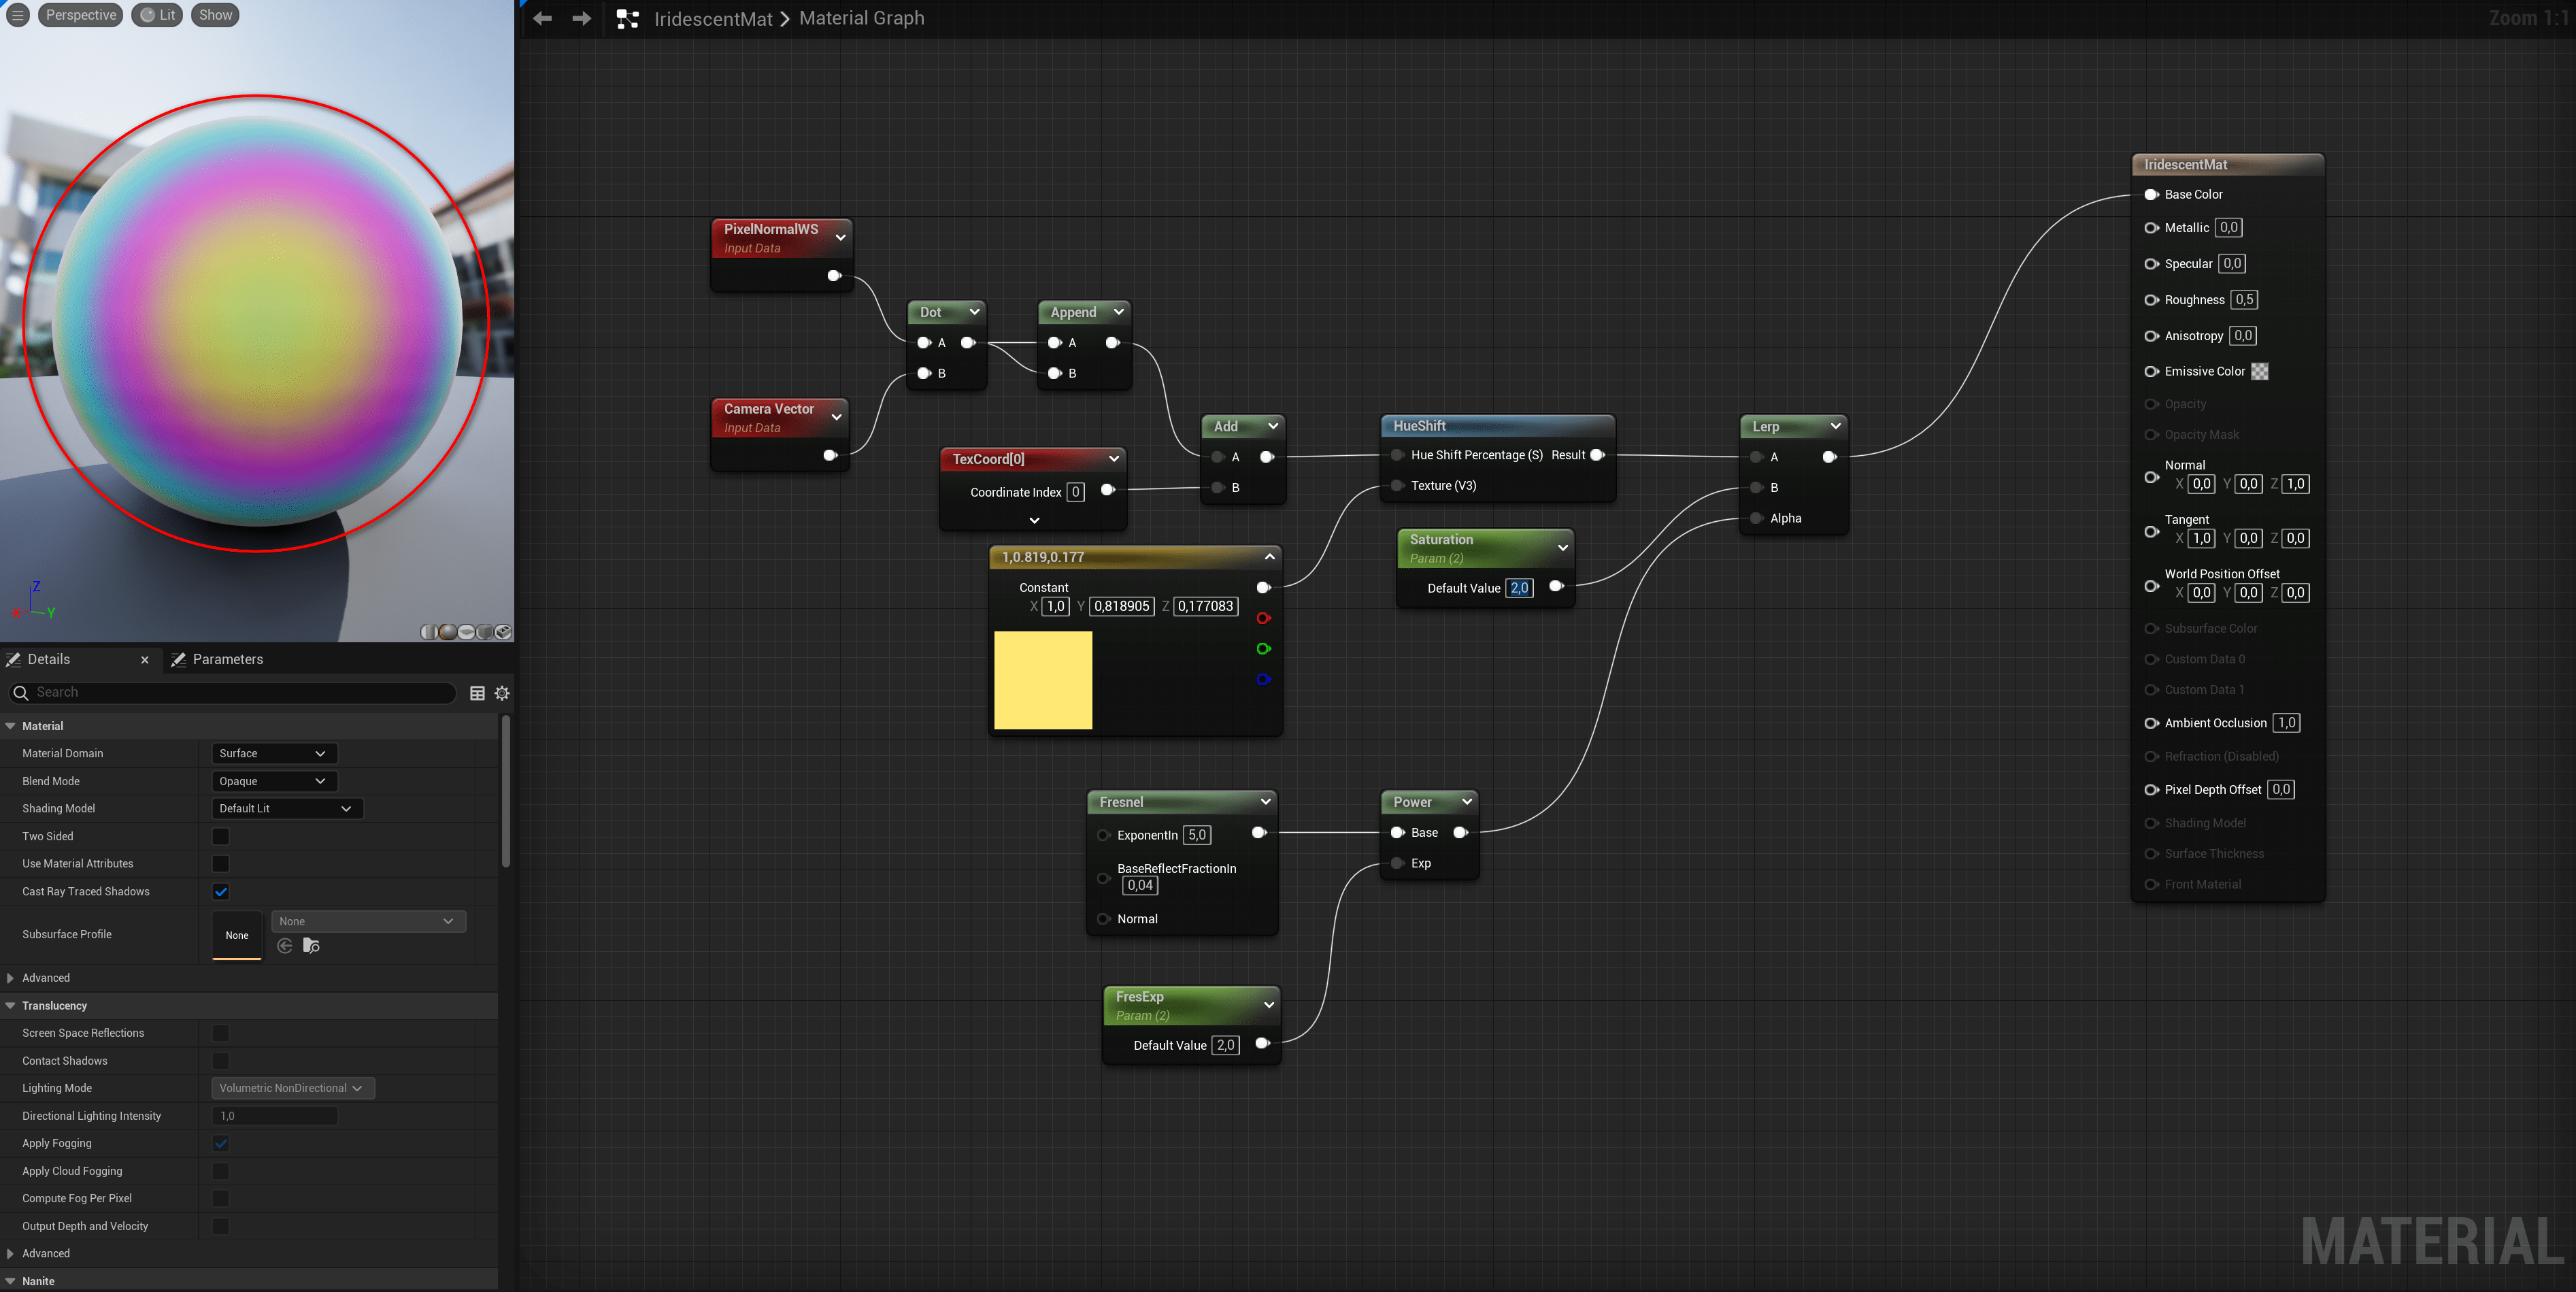
Task: Open Details panel settings gear
Action: 502,693
